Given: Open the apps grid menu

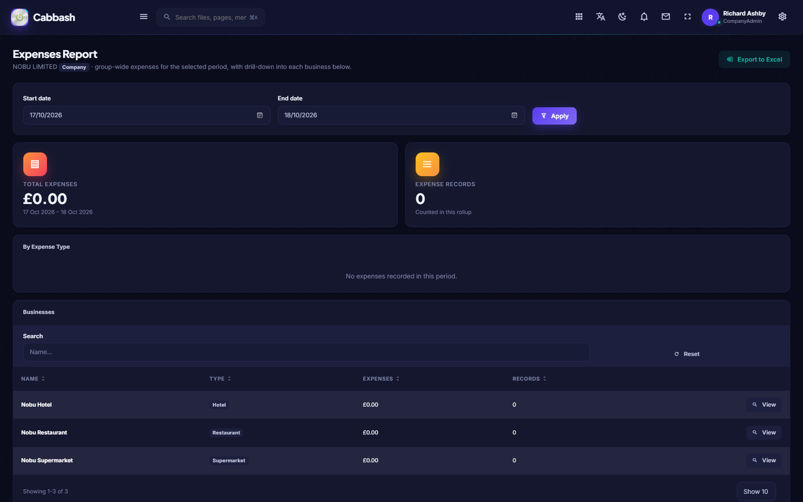Looking at the screenshot, I should [x=579, y=17].
